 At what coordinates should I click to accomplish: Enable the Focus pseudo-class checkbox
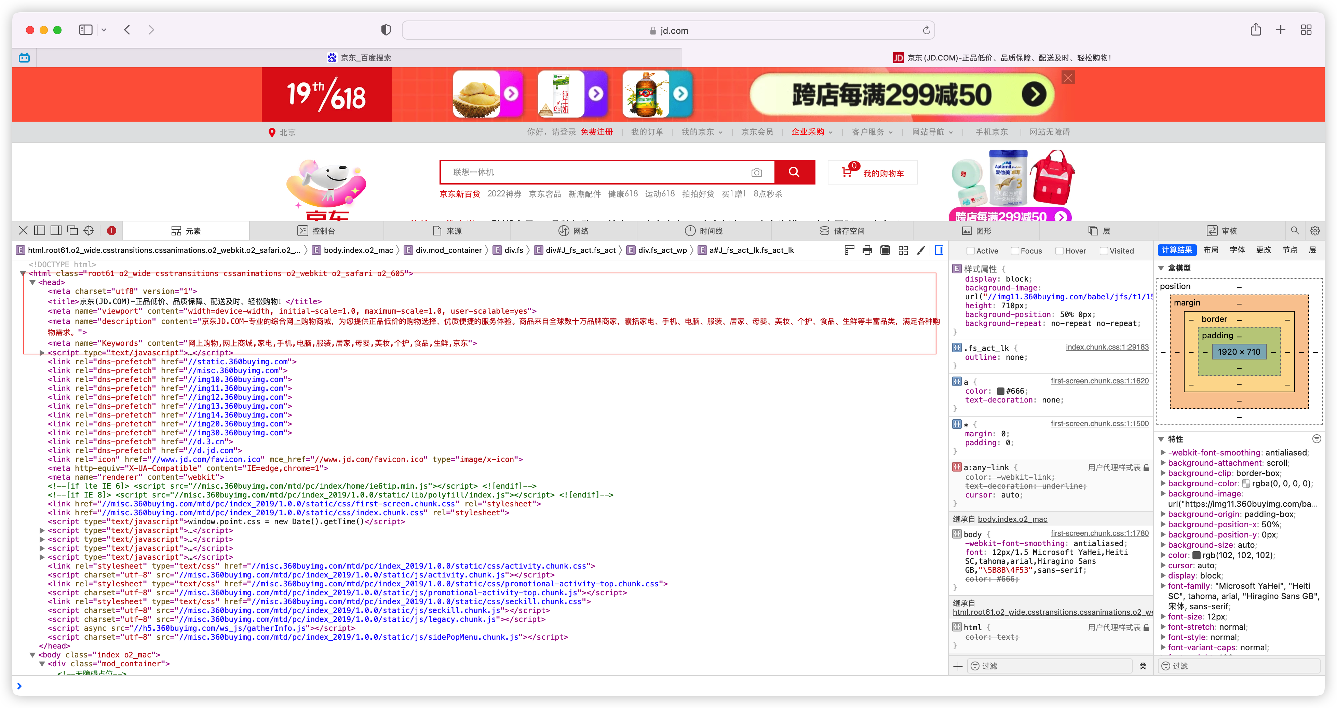coord(1015,251)
